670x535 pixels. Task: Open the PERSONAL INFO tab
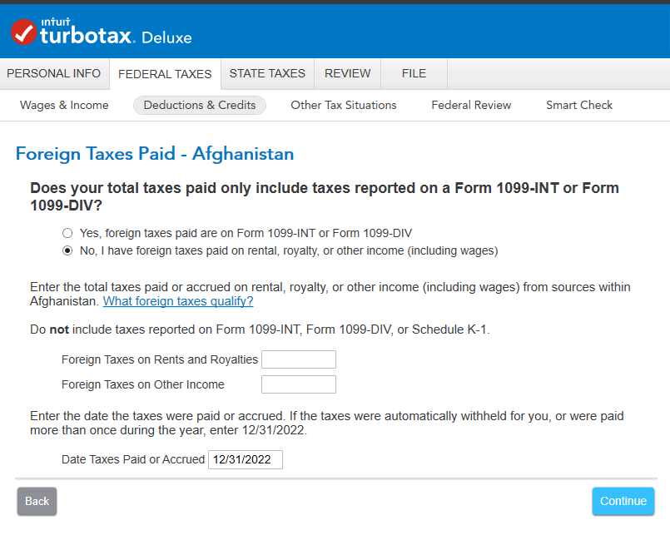[x=54, y=73]
